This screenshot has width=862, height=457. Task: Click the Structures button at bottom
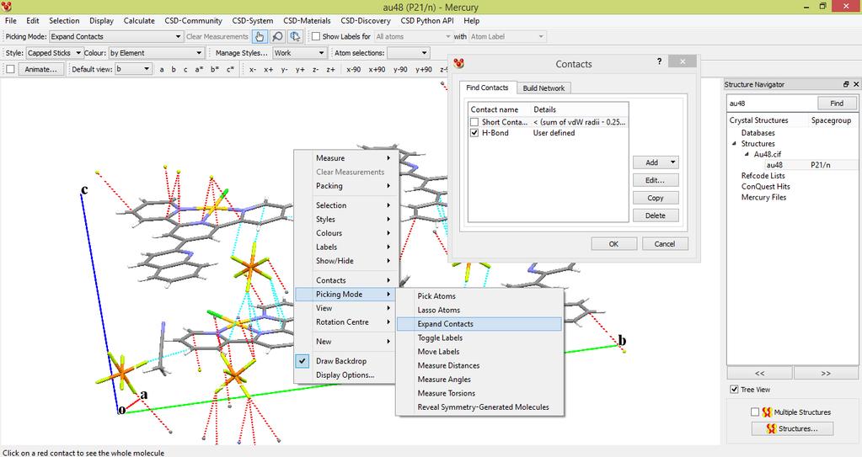pyautogui.click(x=792, y=428)
